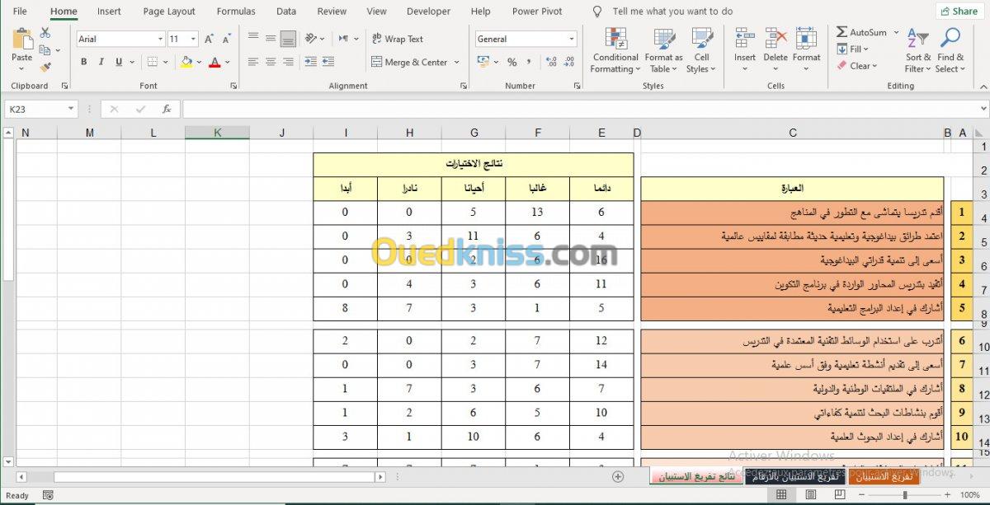Click the Insert Function fx icon
This screenshot has width=990, height=505.
click(x=167, y=109)
